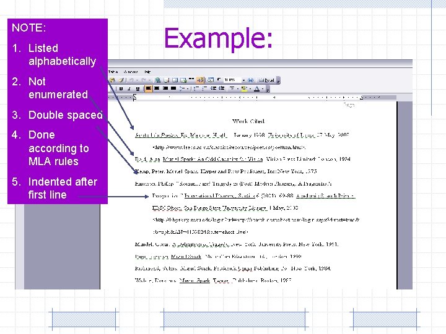The image size is (446, 334).
Task: Click the "Example:" slide title
Action: [218, 38]
